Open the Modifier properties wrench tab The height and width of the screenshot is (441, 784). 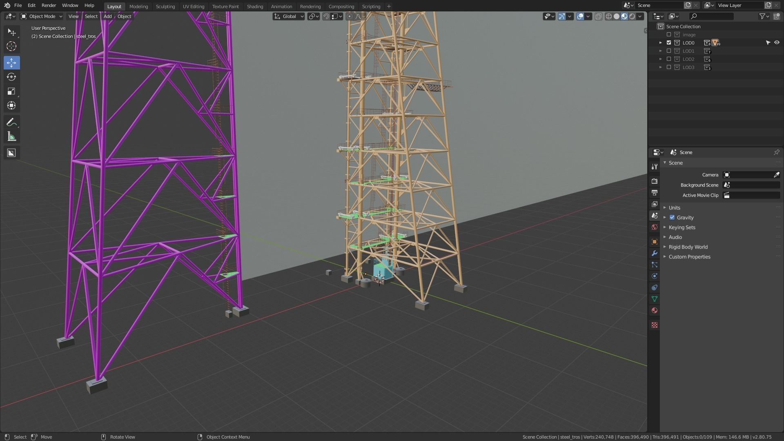click(655, 253)
